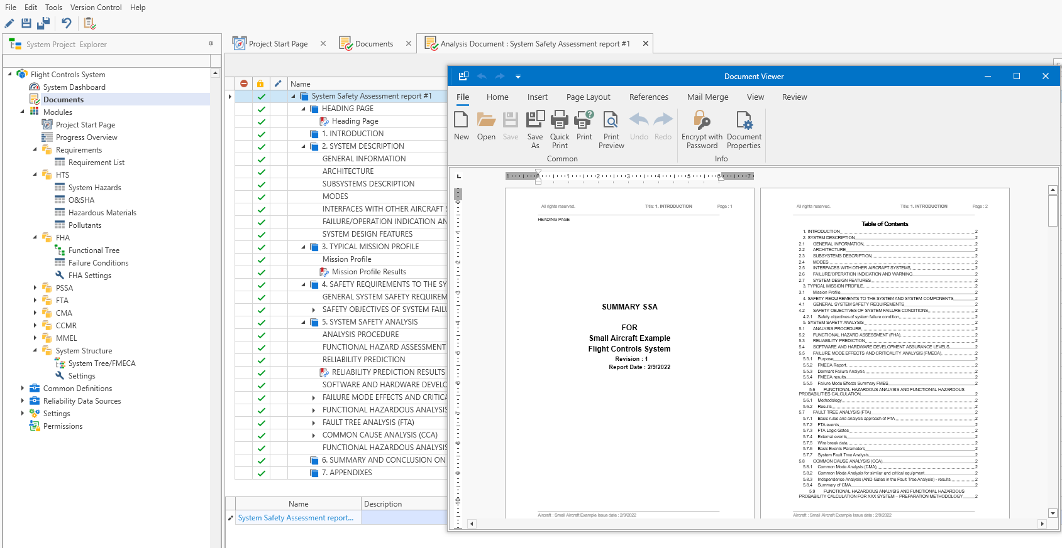
Task: Expand the CCMR folder
Action: 35,326
